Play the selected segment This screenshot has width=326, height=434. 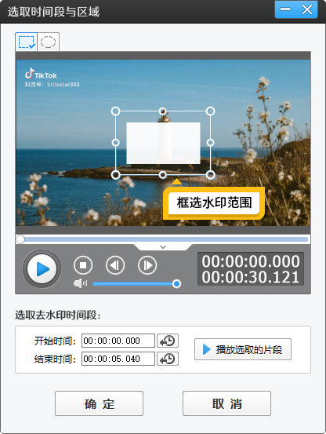[x=243, y=349]
